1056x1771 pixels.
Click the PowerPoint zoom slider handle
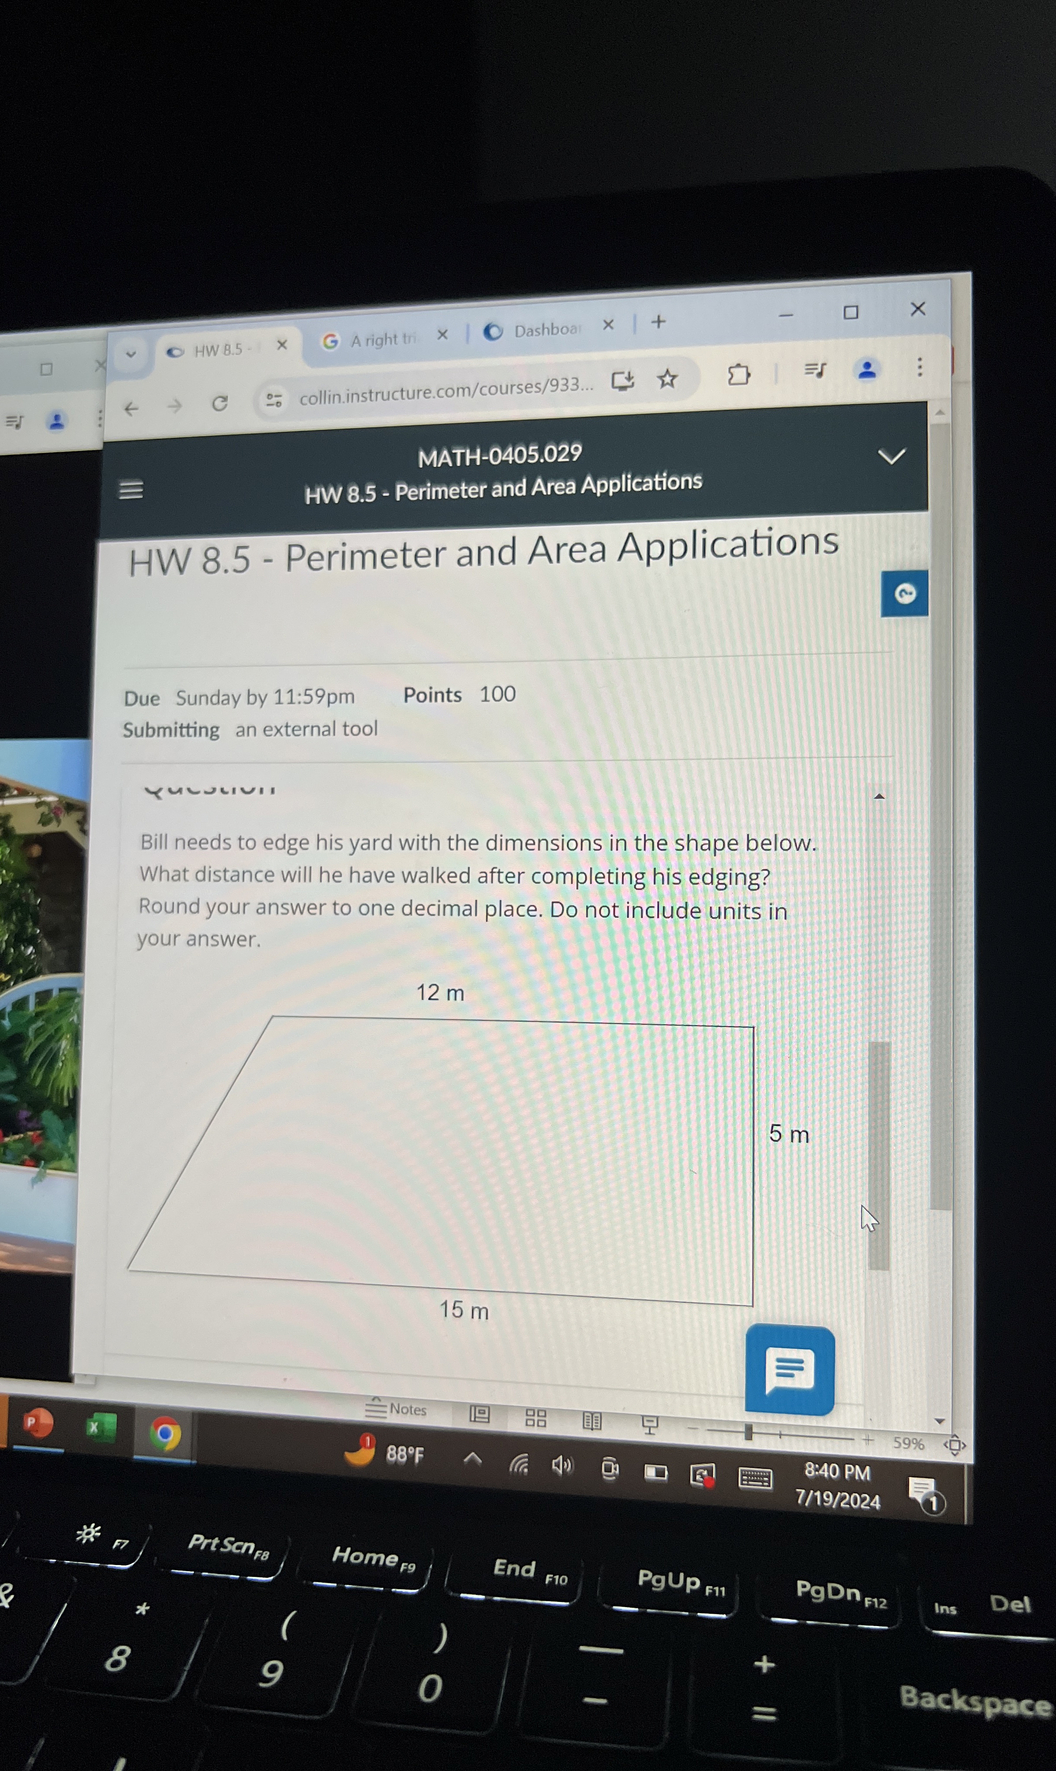pyautogui.click(x=748, y=1431)
